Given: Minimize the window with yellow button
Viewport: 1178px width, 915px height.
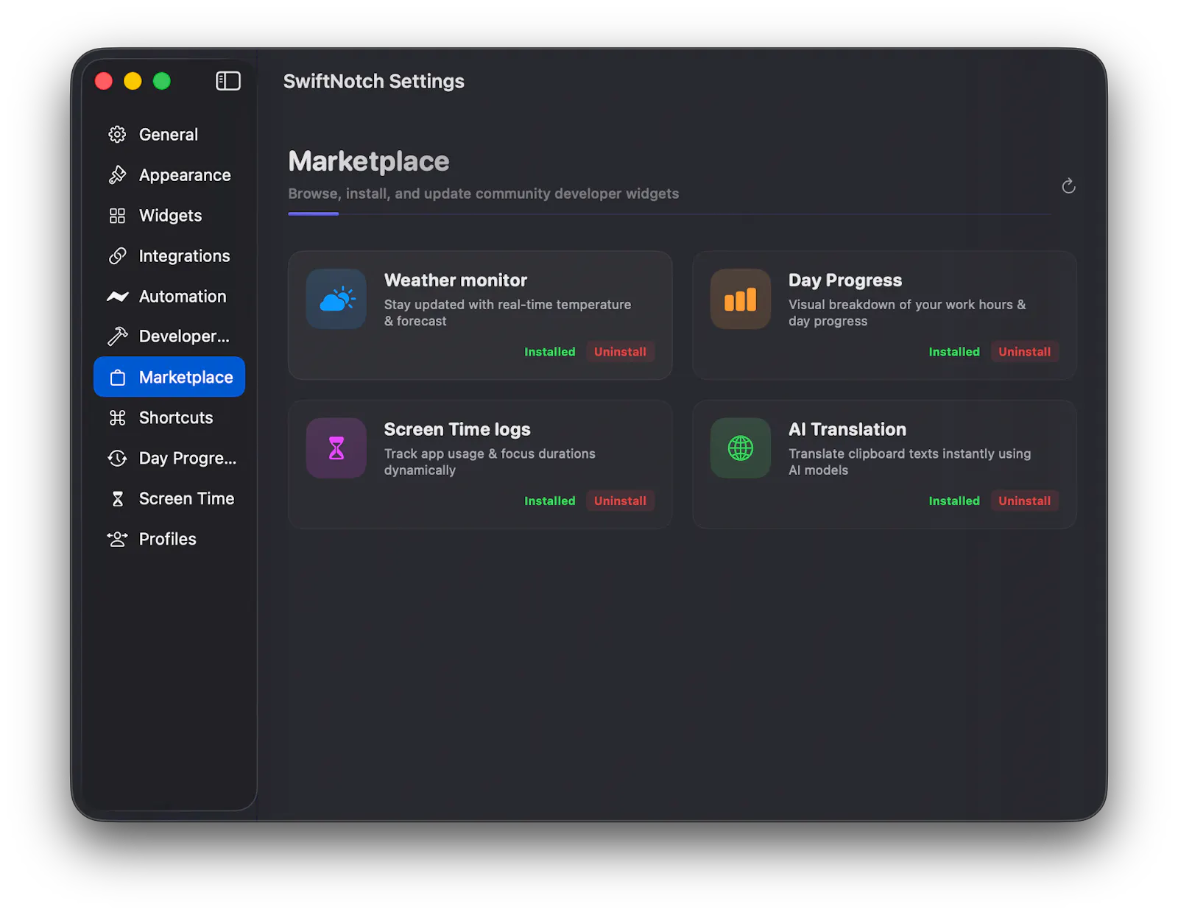Looking at the screenshot, I should click(x=133, y=81).
